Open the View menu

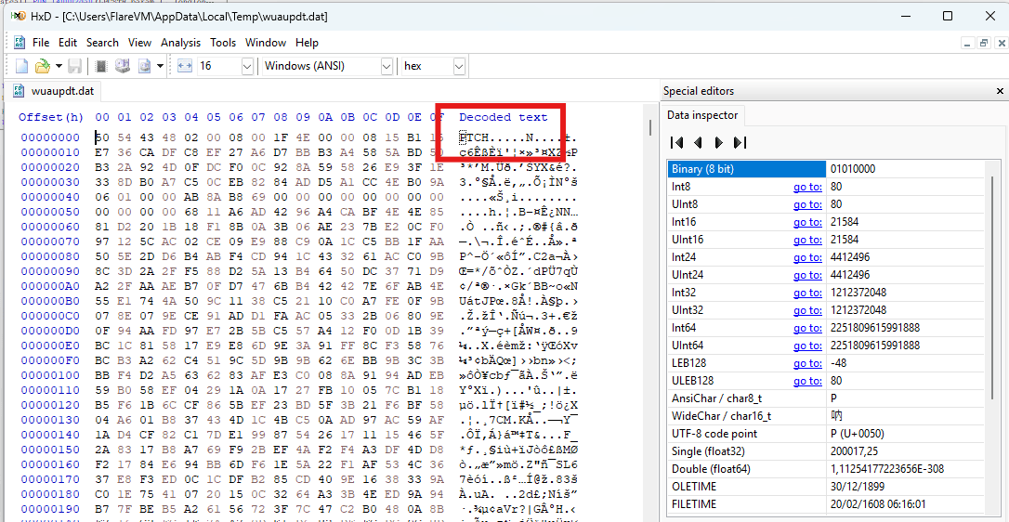[x=139, y=43]
